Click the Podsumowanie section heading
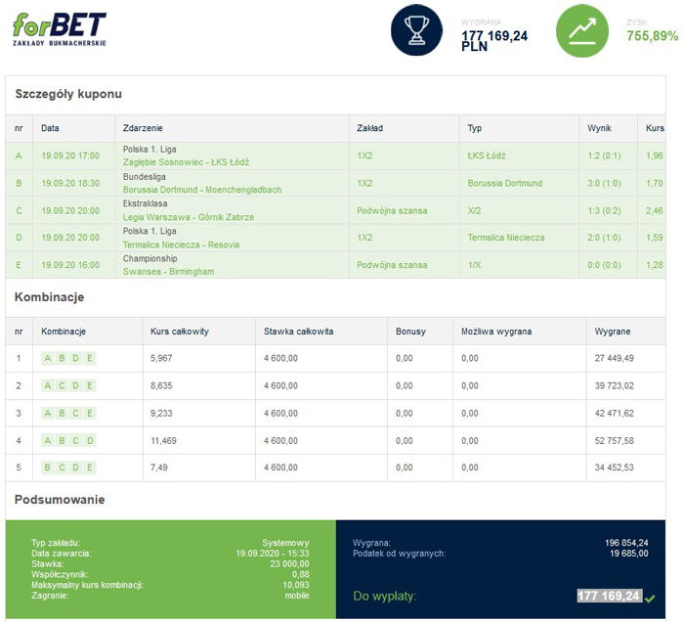This screenshot has height=622, width=684. [x=61, y=500]
